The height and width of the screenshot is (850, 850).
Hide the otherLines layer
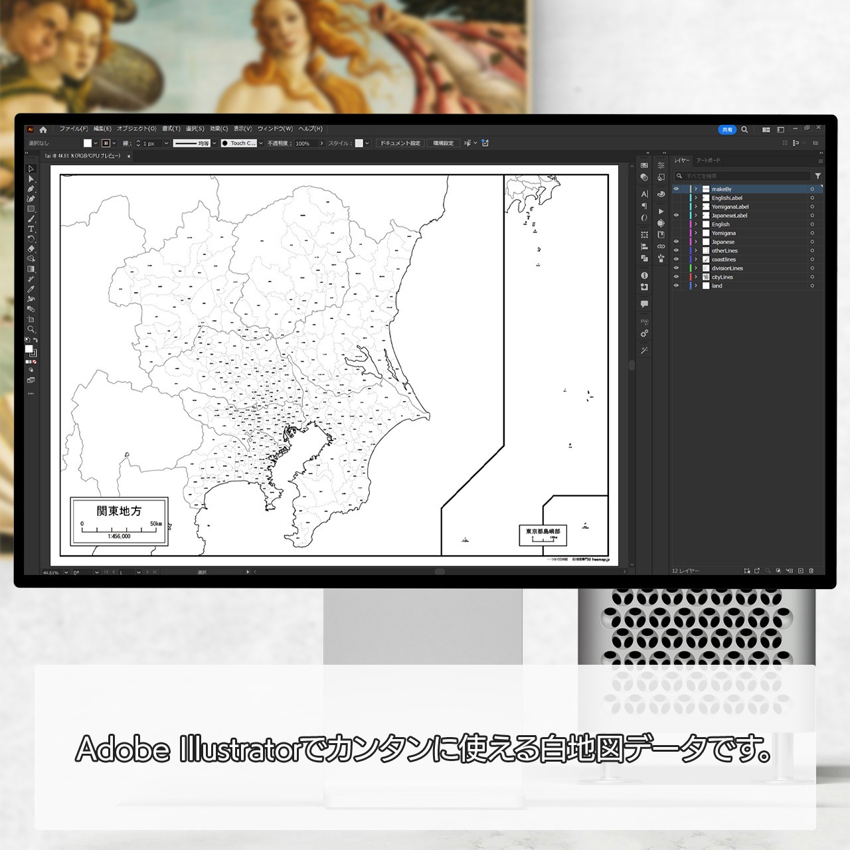tap(676, 250)
